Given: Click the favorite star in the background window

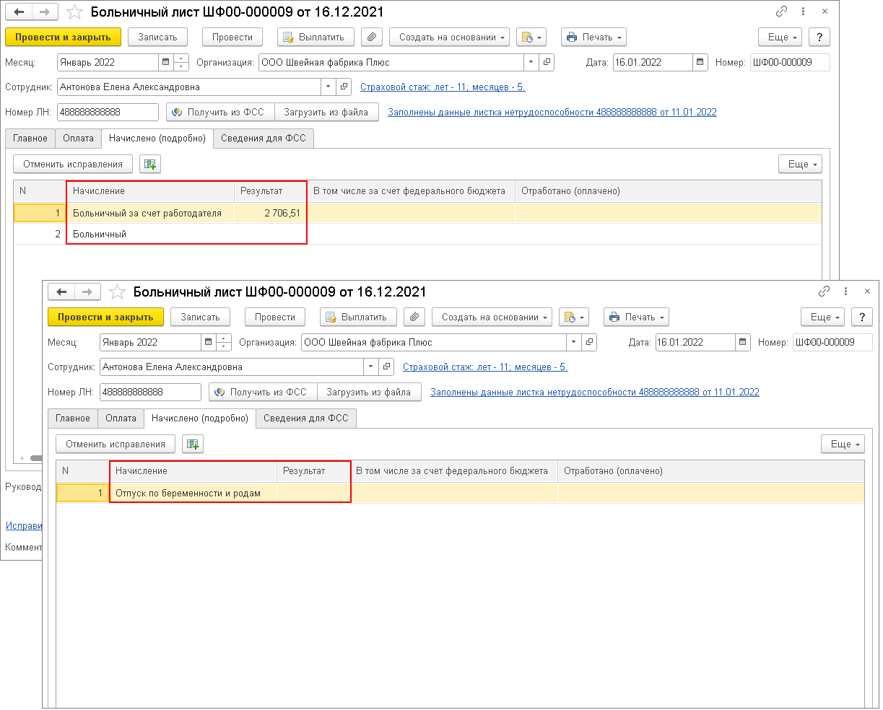Looking at the screenshot, I should point(74,12).
